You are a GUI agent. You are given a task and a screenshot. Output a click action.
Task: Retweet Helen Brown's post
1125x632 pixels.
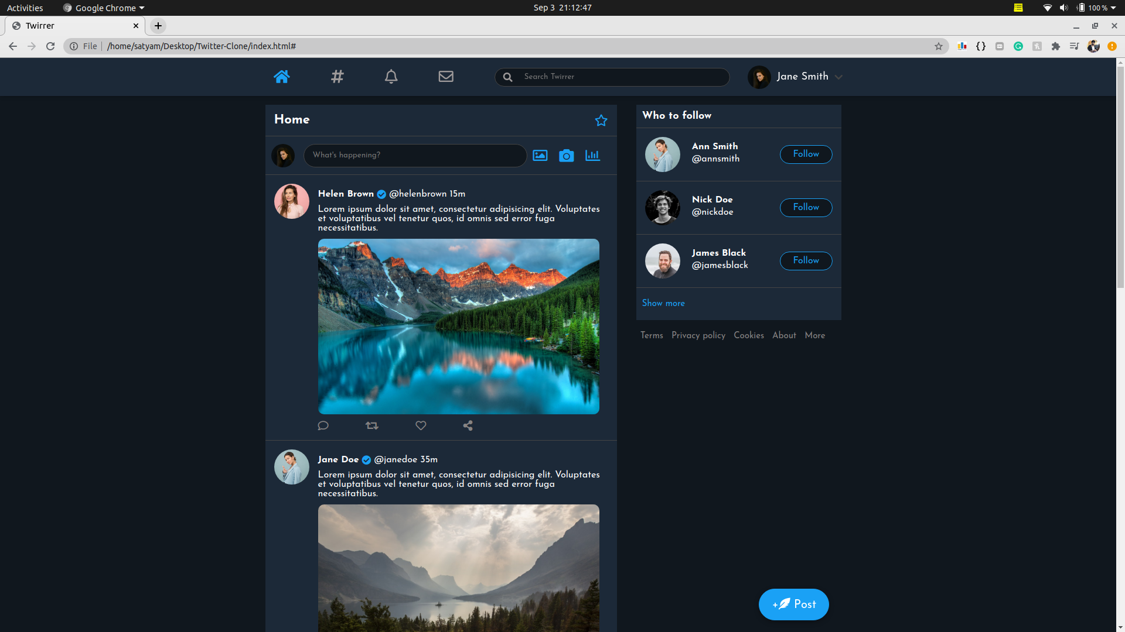[372, 425]
